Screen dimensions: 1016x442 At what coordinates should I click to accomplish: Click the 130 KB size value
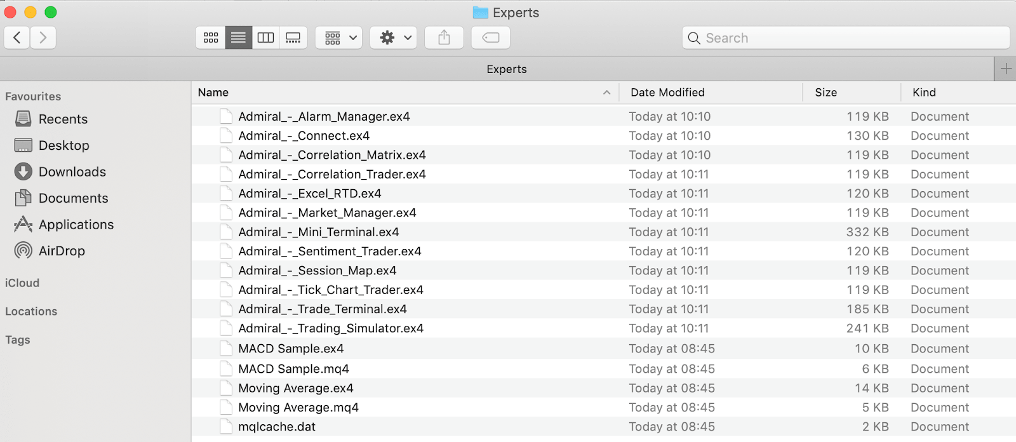867,136
